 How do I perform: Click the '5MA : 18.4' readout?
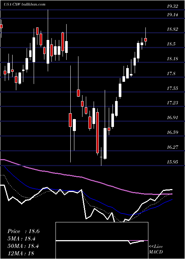click(x=21, y=239)
